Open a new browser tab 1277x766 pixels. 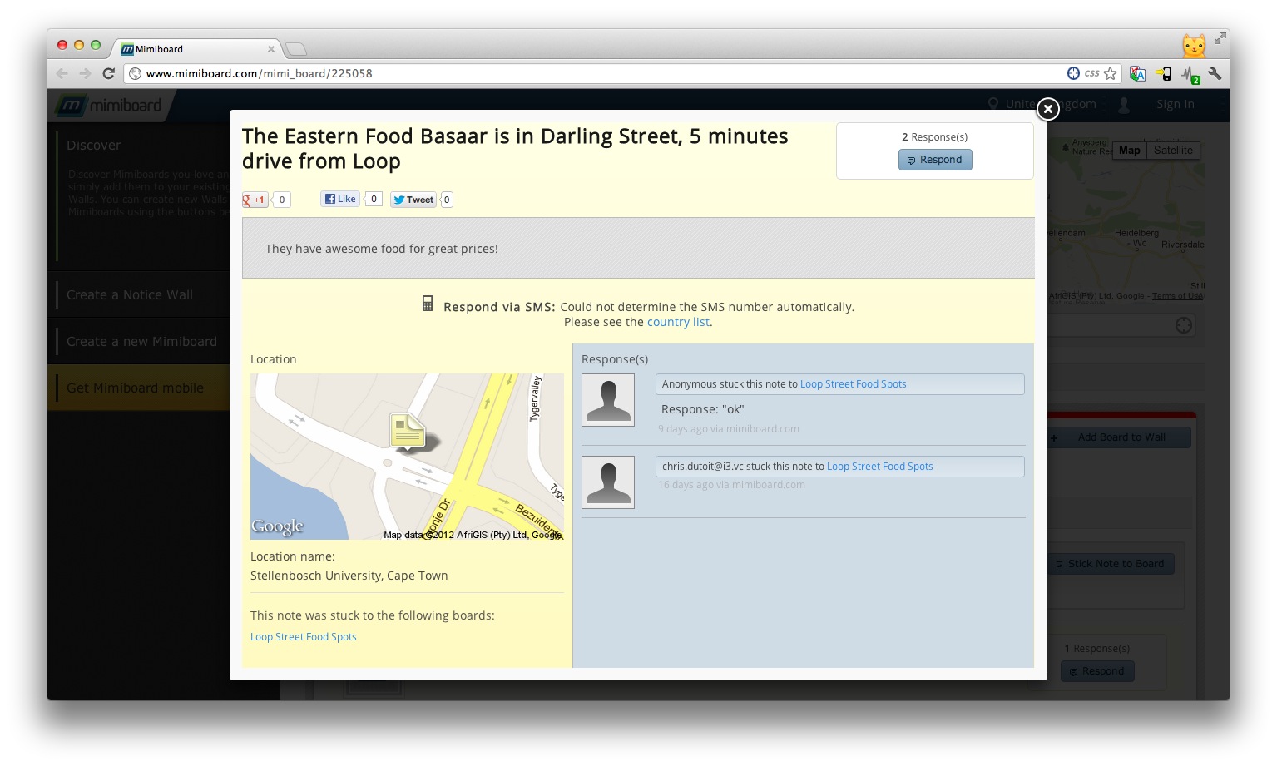click(296, 49)
